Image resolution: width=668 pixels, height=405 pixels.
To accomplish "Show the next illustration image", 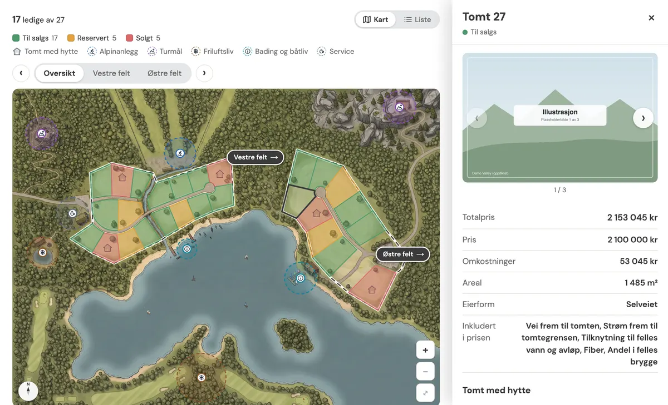I will click(x=644, y=118).
